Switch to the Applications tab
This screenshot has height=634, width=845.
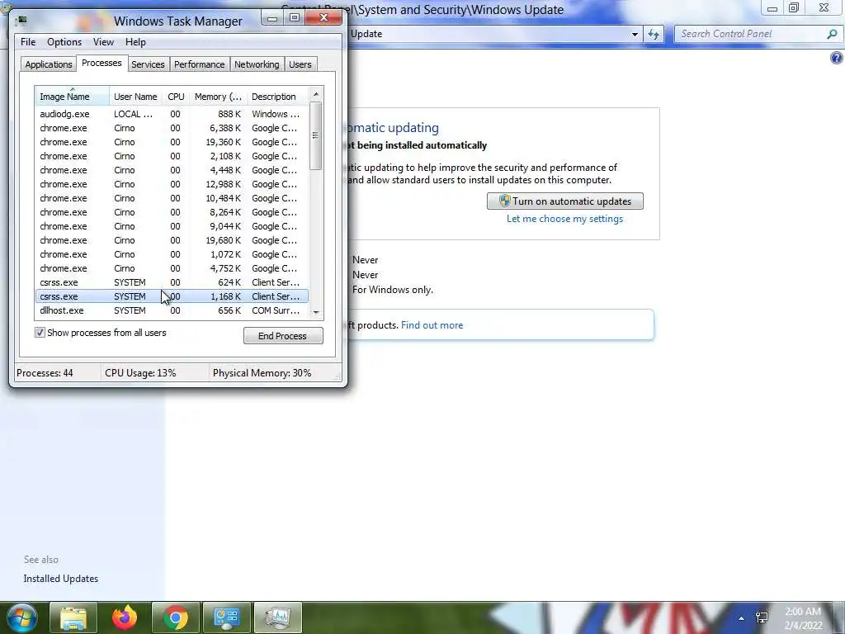tap(49, 64)
